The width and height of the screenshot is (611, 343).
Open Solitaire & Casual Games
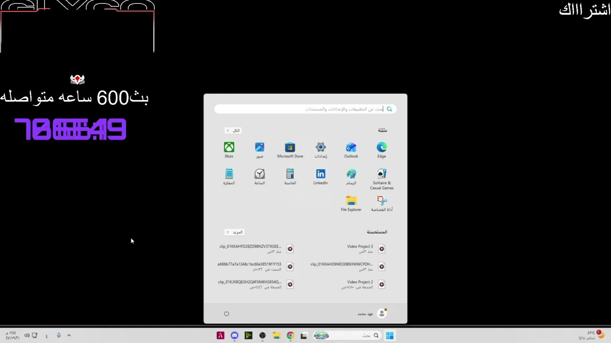click(x=382, y=179)
